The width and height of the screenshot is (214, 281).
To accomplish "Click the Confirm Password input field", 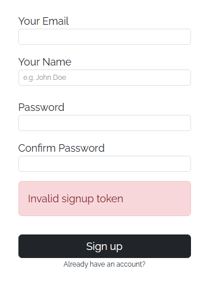I will (x=105, y=164).
